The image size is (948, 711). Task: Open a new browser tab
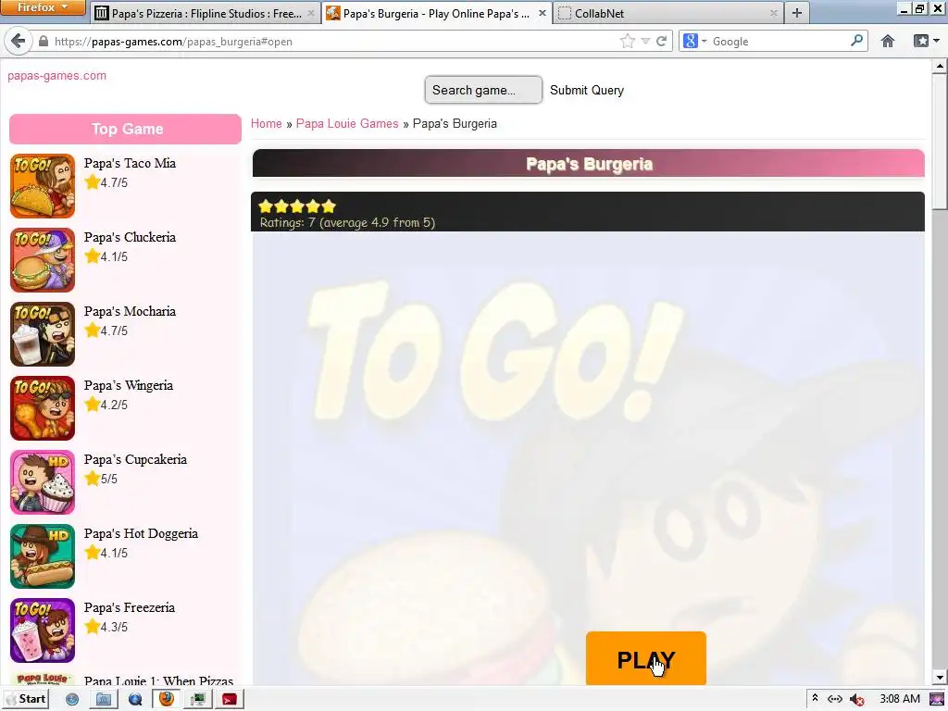click(x=797, y=13)
